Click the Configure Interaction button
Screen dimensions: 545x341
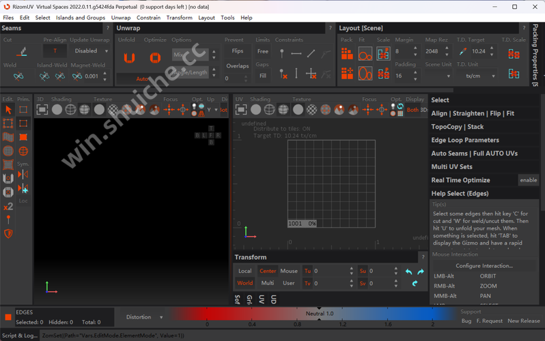(x=484, y=266)
